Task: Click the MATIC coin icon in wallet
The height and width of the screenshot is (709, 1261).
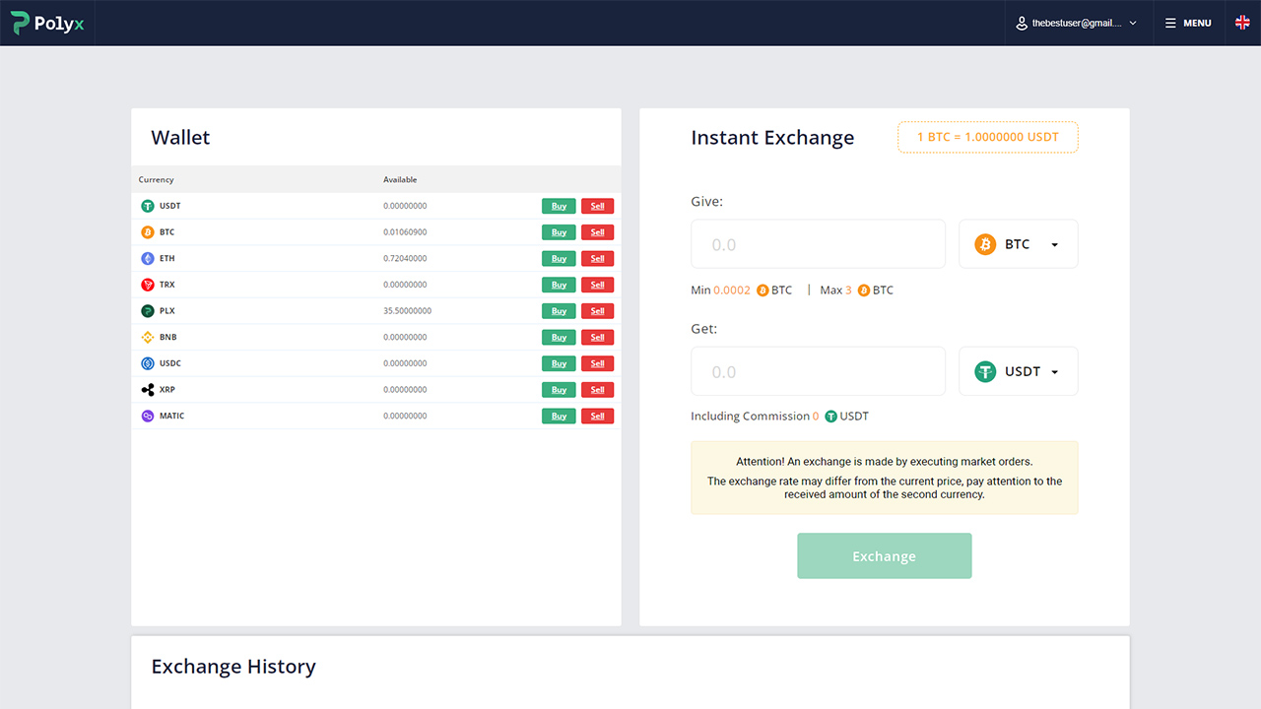Action: 148,416
